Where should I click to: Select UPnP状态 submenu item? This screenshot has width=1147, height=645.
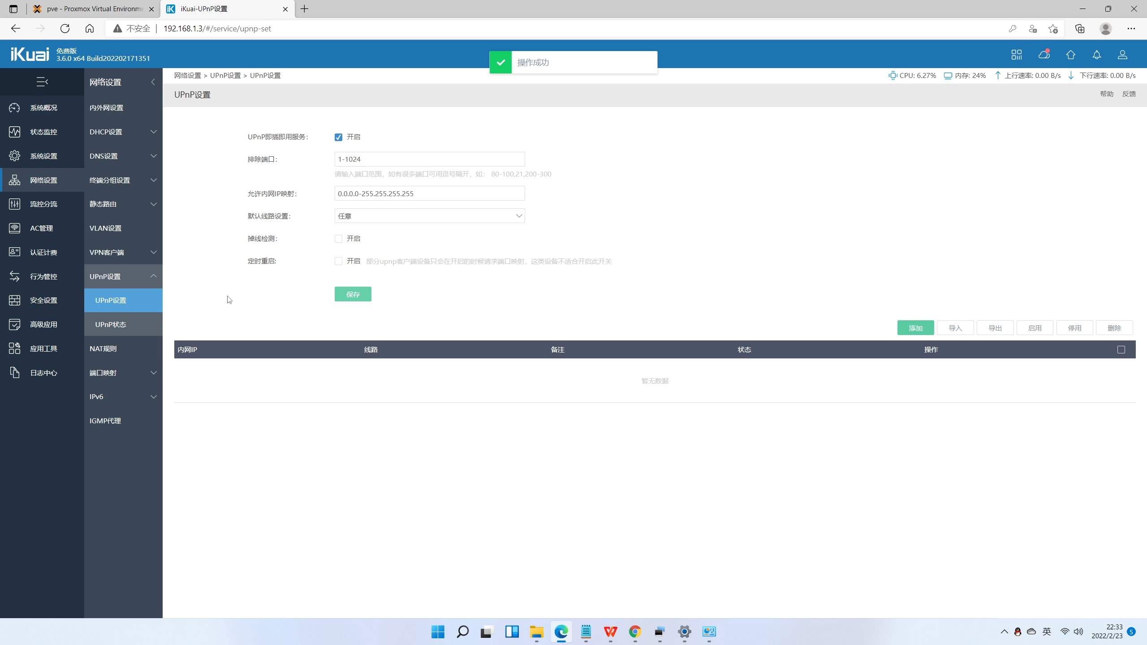[x=111, y=324]
